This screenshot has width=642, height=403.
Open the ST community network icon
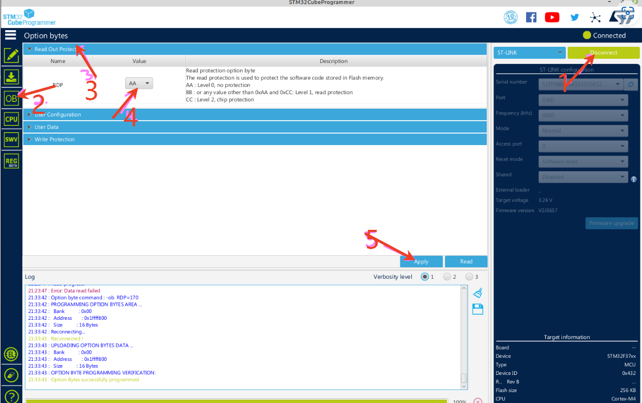595,18
